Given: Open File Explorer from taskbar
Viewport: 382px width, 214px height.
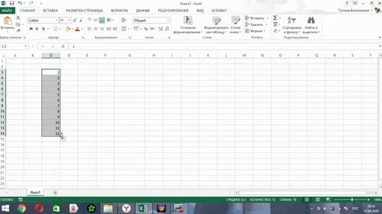Looking at the screenshot, I should pyautogui.click(x=108, y=209).
